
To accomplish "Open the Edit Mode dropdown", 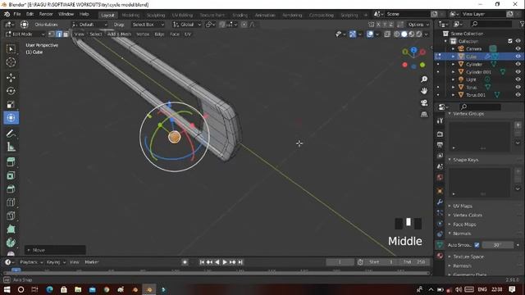I will [x=25, y=34].
